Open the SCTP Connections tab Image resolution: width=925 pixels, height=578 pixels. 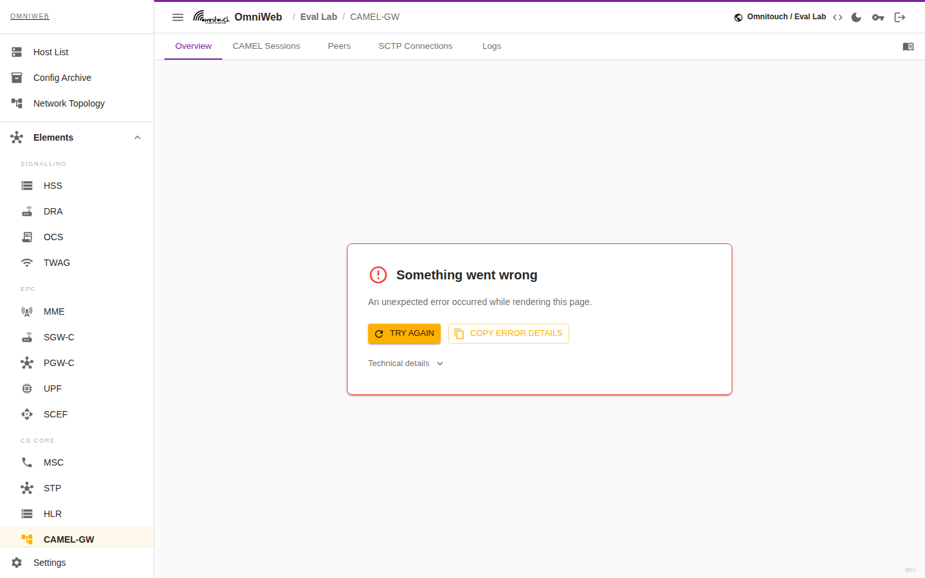pyautogui.click(x=416, y=46)
